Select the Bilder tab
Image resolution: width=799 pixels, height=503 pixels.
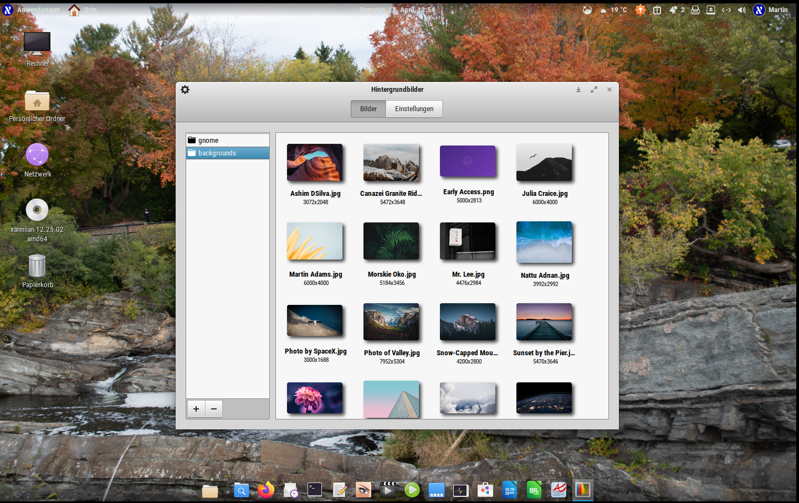[x=368, y=109]
